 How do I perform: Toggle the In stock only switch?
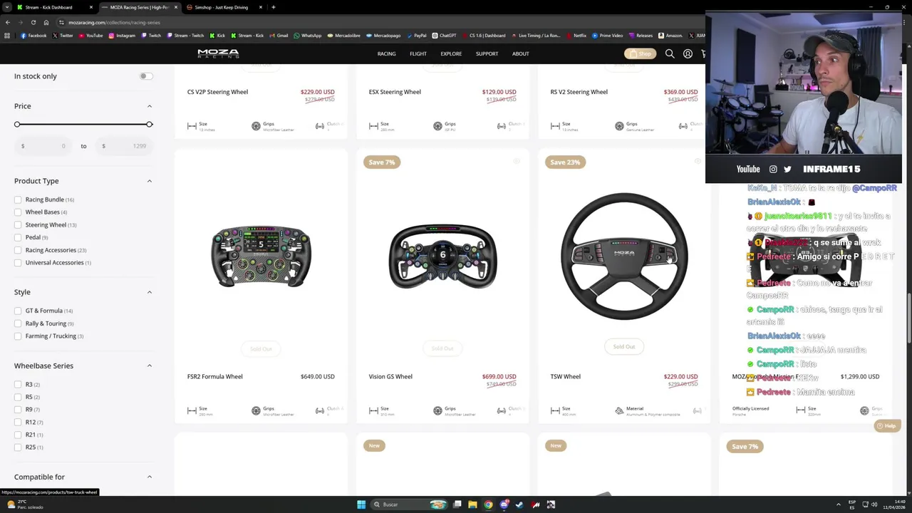tap(146, 76)
